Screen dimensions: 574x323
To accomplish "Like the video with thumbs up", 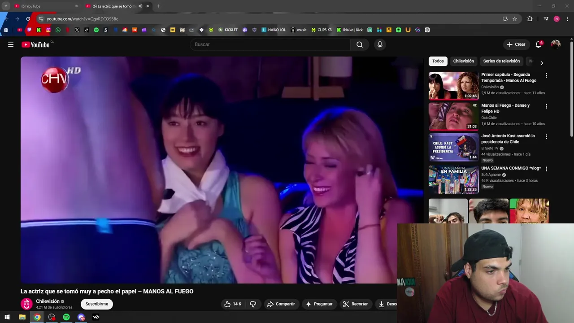I will 233,304.
